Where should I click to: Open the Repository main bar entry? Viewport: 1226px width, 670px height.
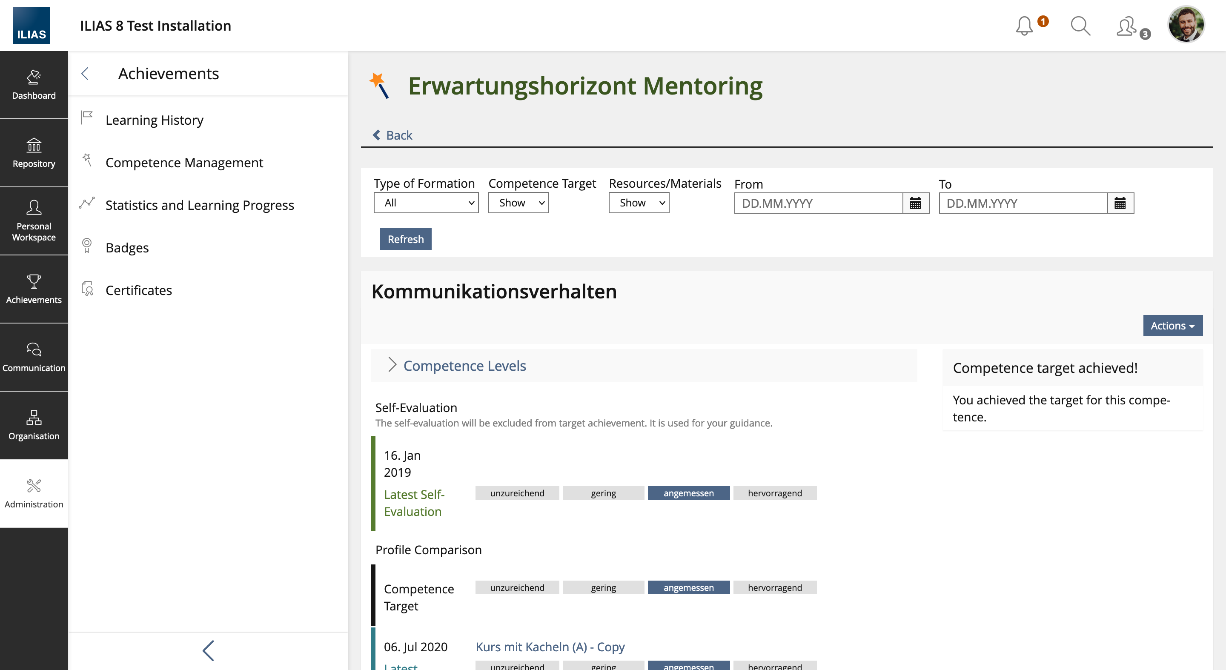click(x=34, y=153)
